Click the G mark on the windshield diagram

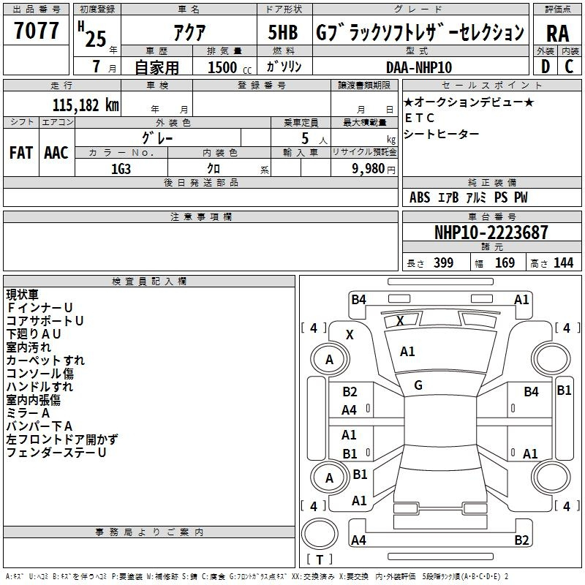pos(418,385)
